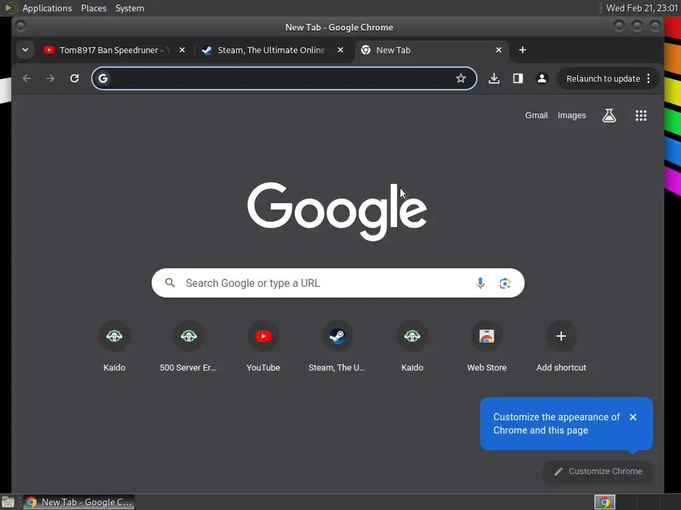
Task: Click the magnifier icon in search box
Action: pyautogui.click(x=170, y=283)
